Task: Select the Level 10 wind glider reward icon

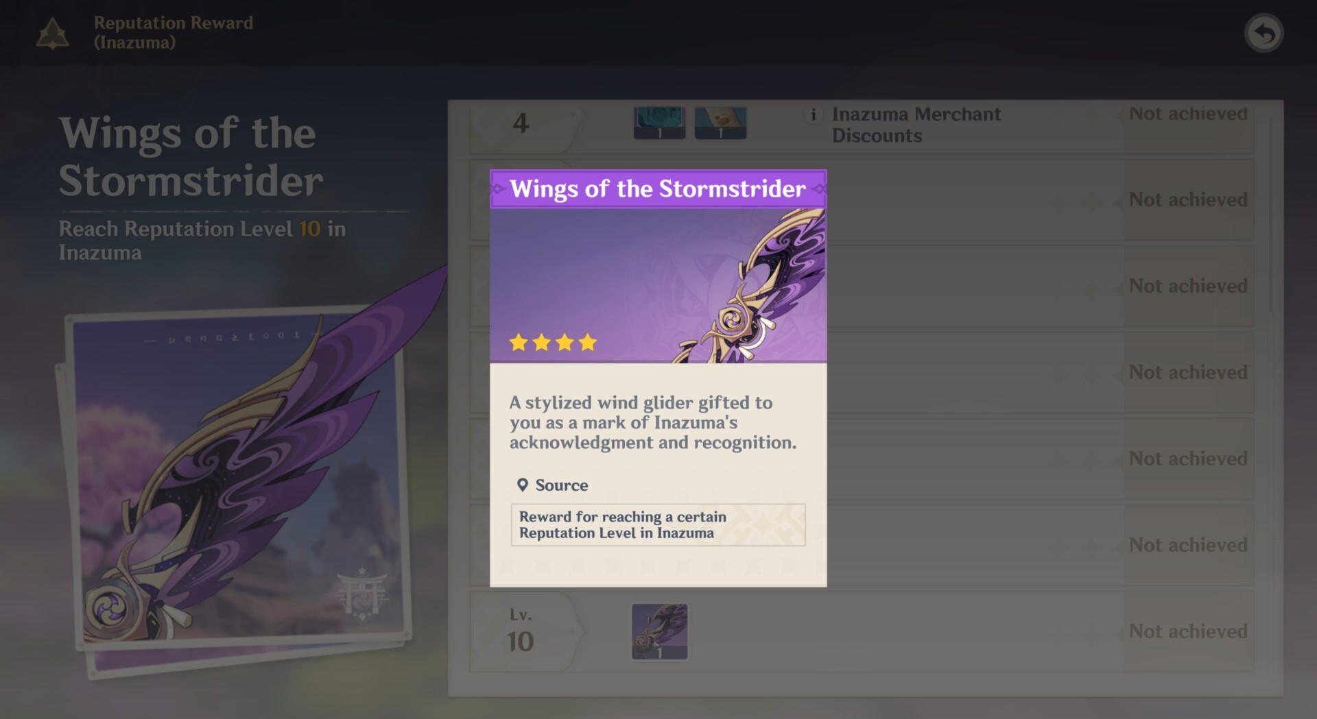Action: click(659, 631)
